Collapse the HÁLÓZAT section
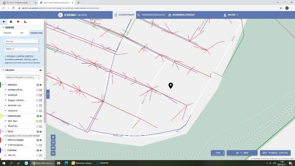295x166 pixels. 3,70
